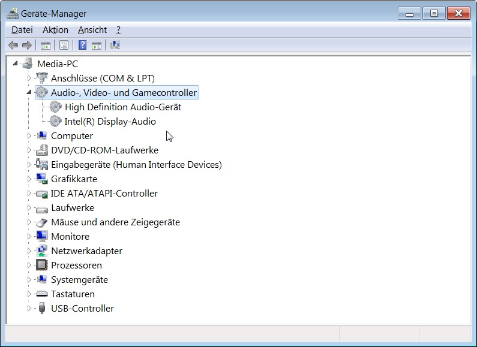The image size is (477, 347).
Task: Open the Ansicht menu
Action: 92,30
